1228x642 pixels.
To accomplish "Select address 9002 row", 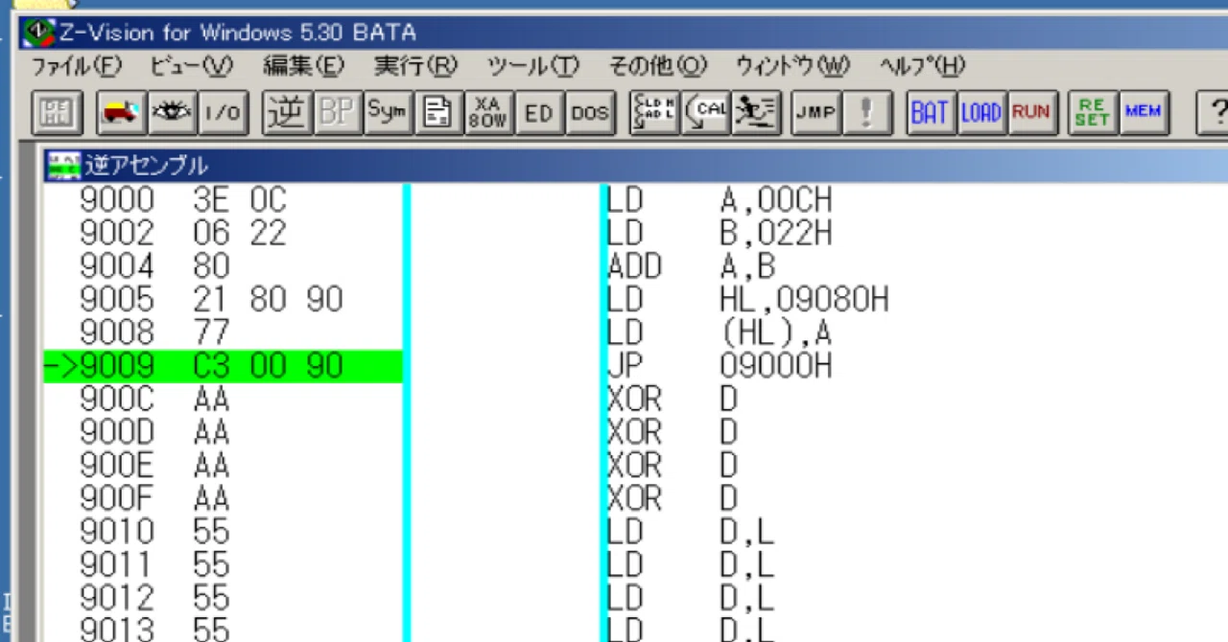I will tap(117, 233).
